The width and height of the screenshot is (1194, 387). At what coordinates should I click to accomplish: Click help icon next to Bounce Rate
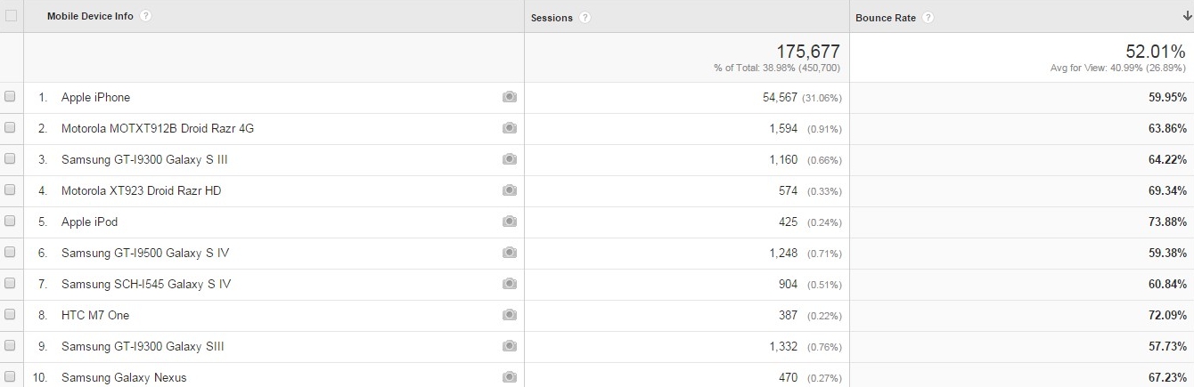coord(928,17)
